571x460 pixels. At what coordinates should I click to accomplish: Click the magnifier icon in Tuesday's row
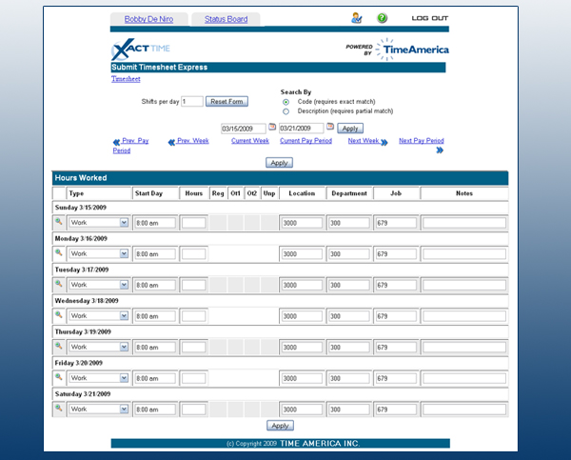pyautogui.click(x=59, y=283)
